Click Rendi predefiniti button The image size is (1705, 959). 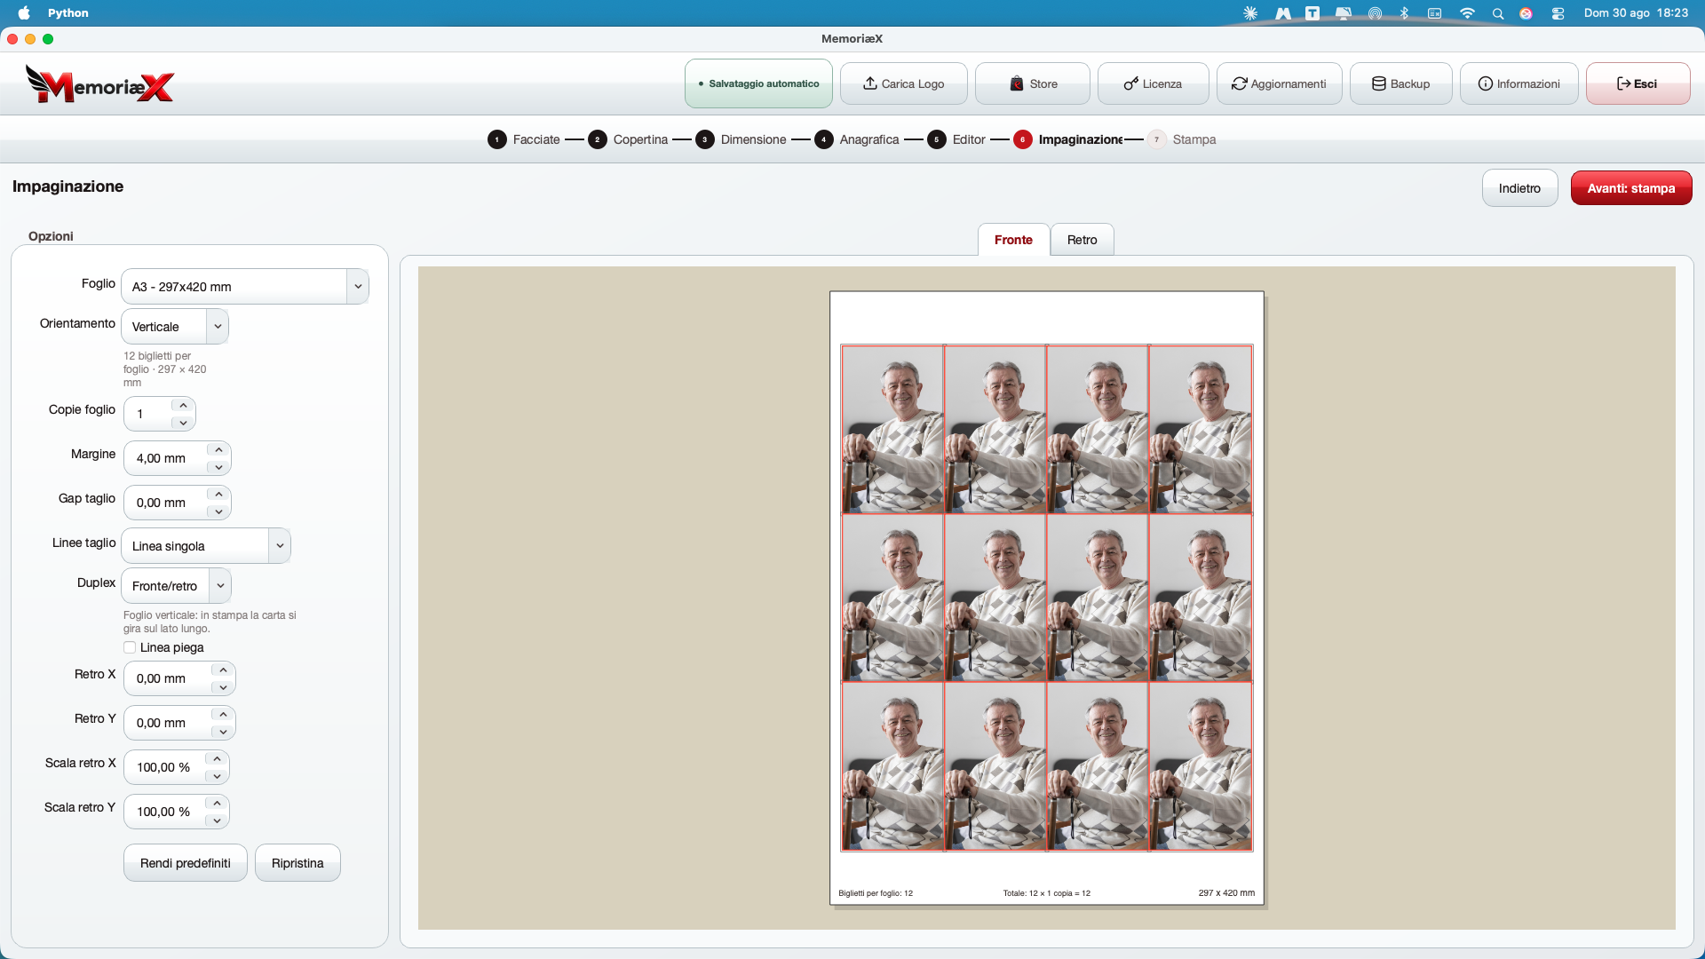tap(186, 863)
